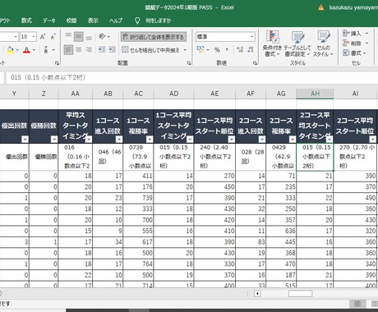Click the lightbulb 何をしますか search icon
This screenshot has width=378, height=312.
tap(137, 21)
